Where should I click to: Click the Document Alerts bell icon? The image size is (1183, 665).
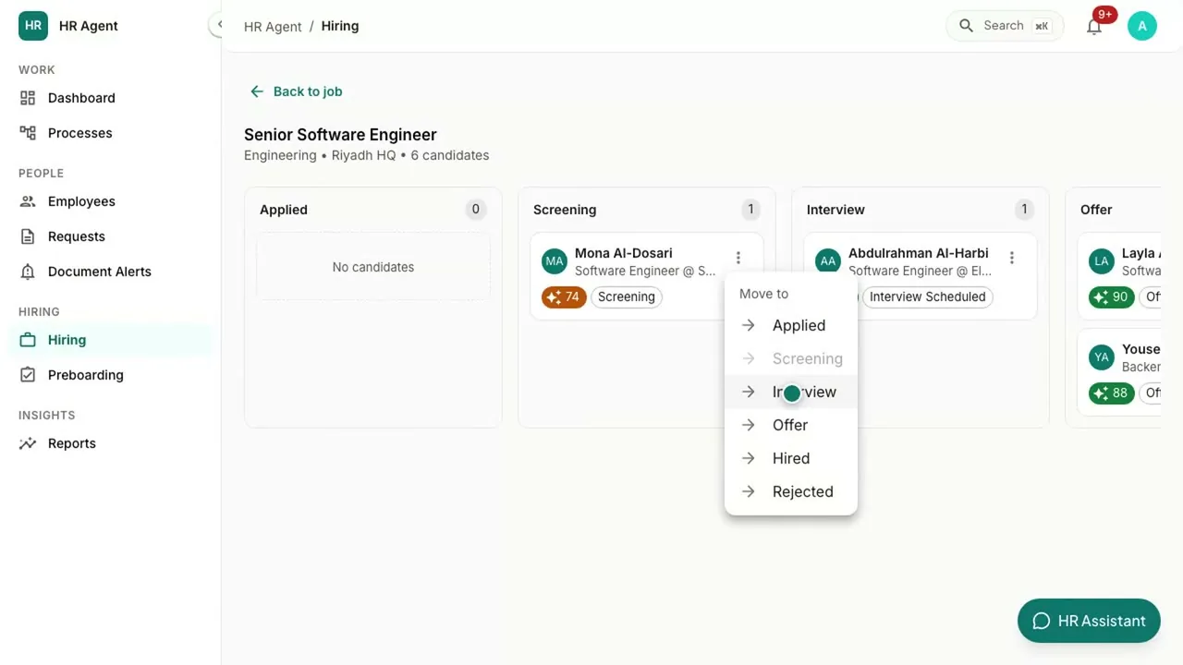coord(28,272)
